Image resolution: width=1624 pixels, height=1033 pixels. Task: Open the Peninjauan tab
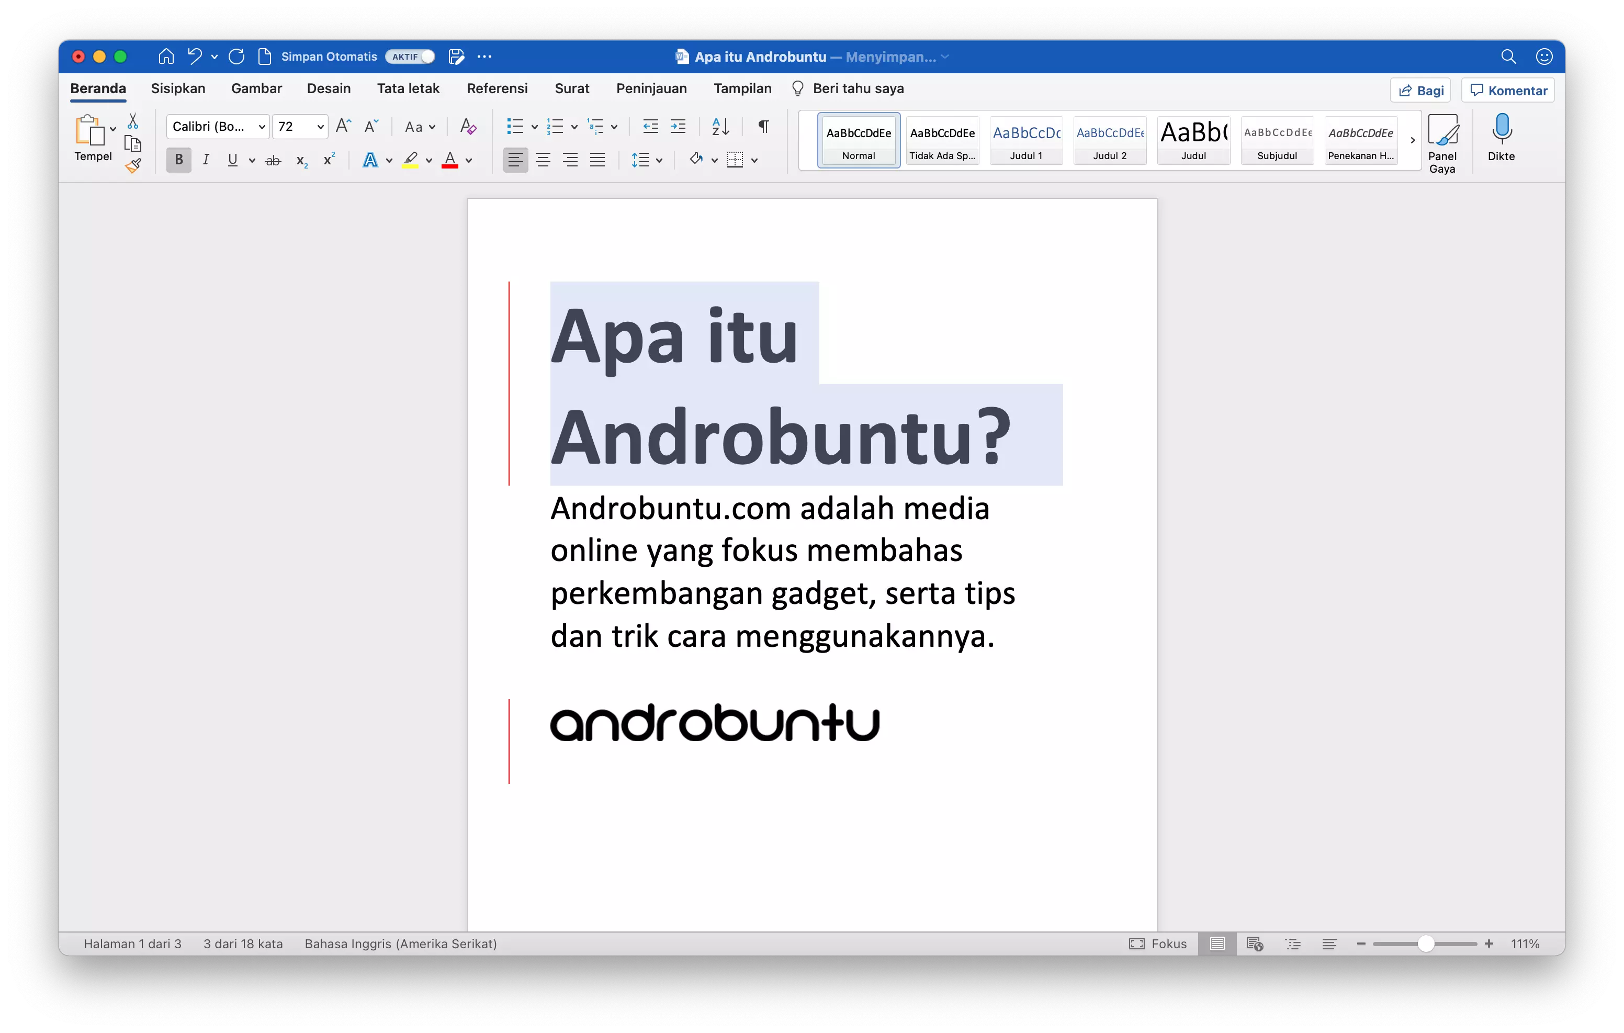pyautogui.click(x=651, y=88)
